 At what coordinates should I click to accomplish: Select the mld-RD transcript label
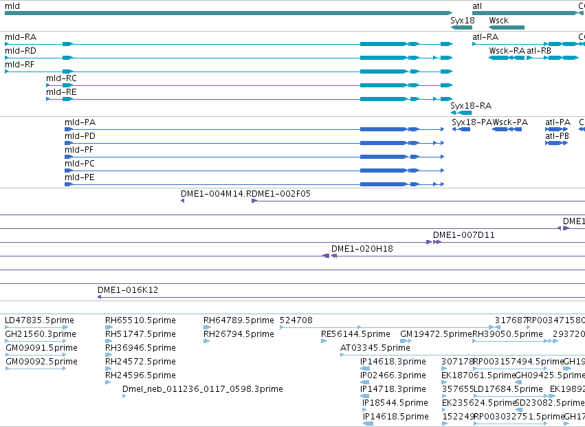pyautogui.click(x=21, y=51)
